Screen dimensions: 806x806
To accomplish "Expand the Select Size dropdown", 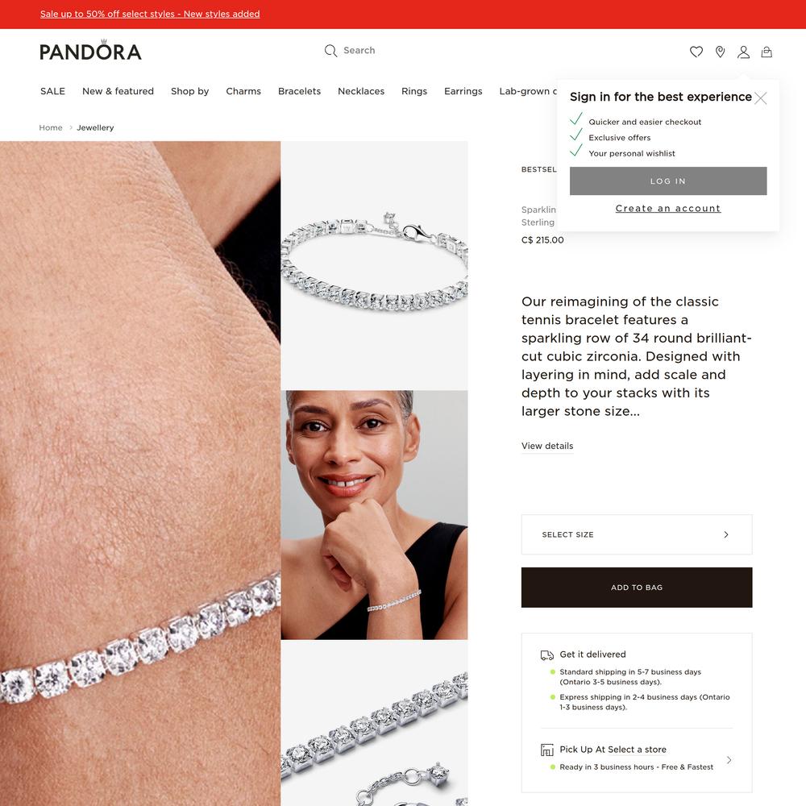I will (x=637, y=534).
